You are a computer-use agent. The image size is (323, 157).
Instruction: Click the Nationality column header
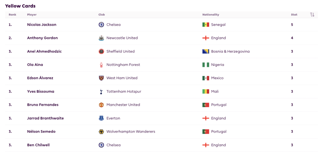pyautogui.click(x=210, y=15)
